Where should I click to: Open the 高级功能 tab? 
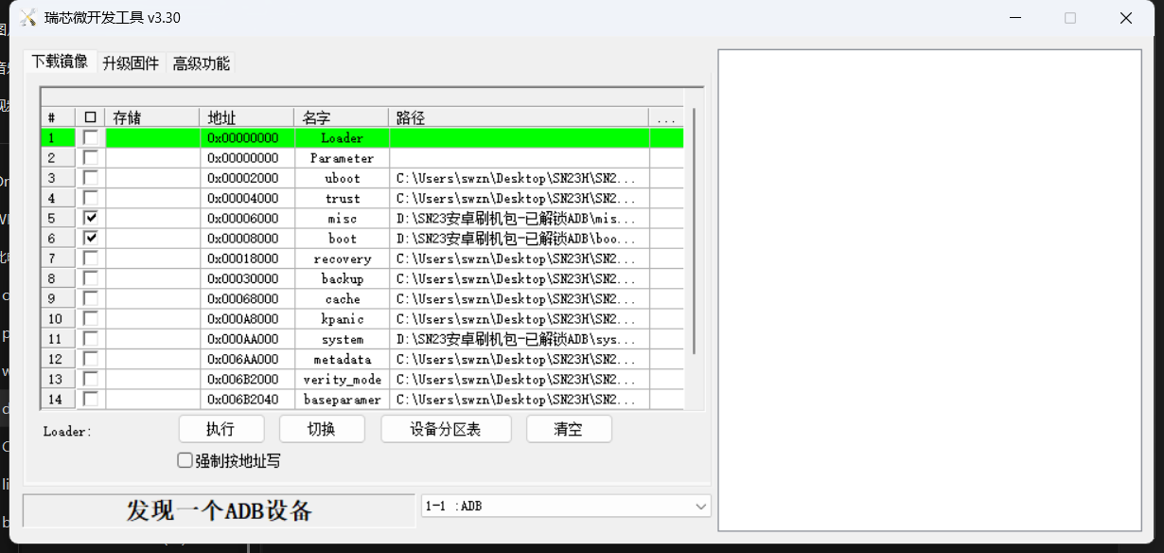click(201, 63)
